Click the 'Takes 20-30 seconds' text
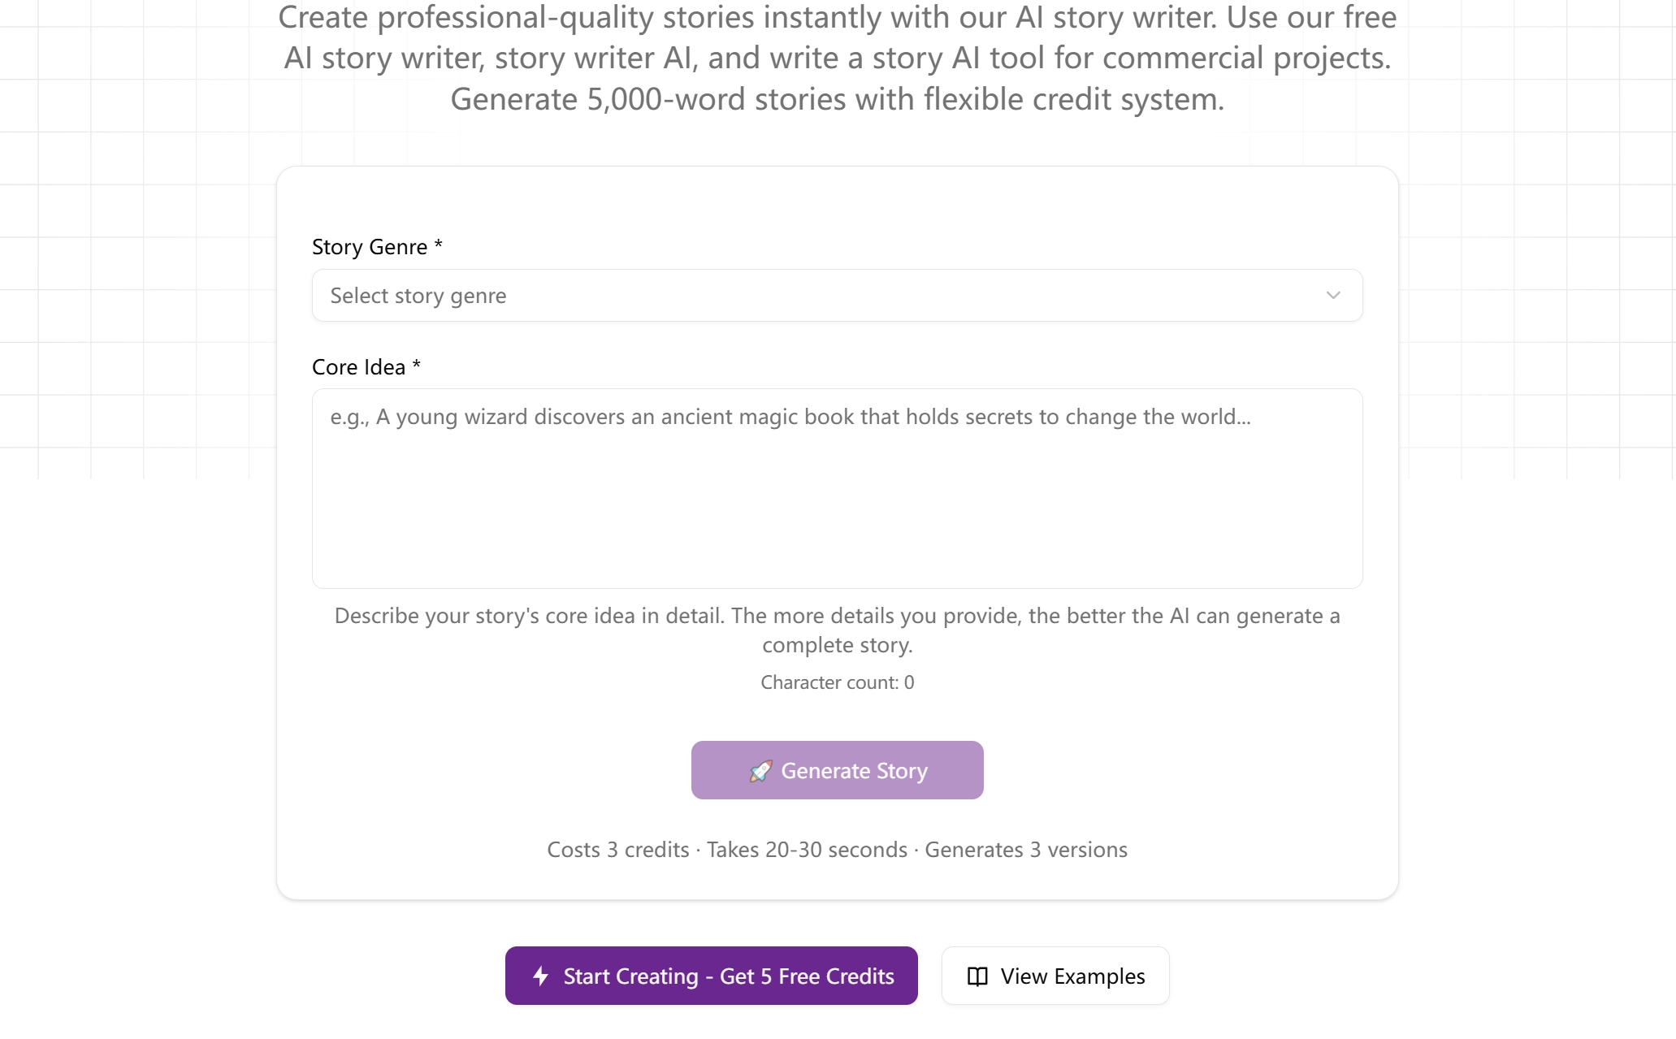This screenshot has height=1039, width=1676. (x=807, y=850)
